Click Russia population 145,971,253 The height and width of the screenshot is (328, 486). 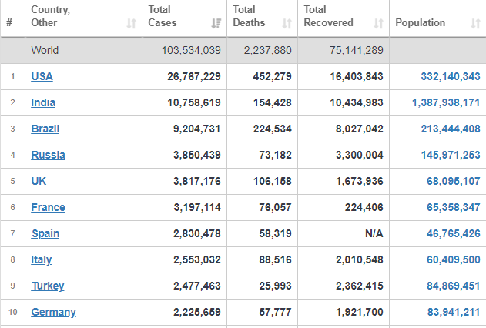[451, 155]
